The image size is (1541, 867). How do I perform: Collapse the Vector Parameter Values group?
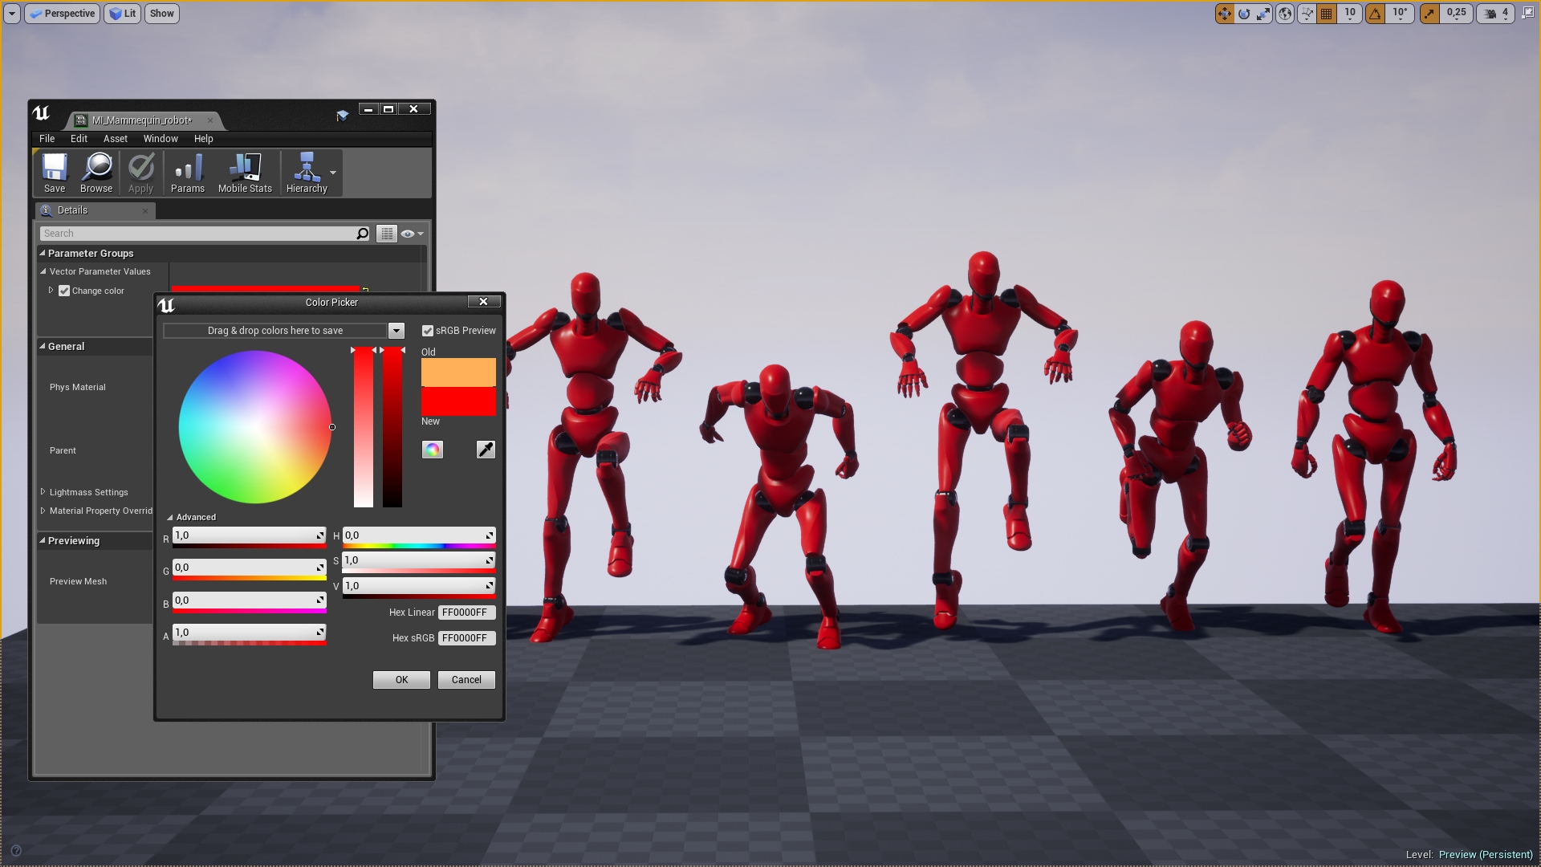pos(44,271)
